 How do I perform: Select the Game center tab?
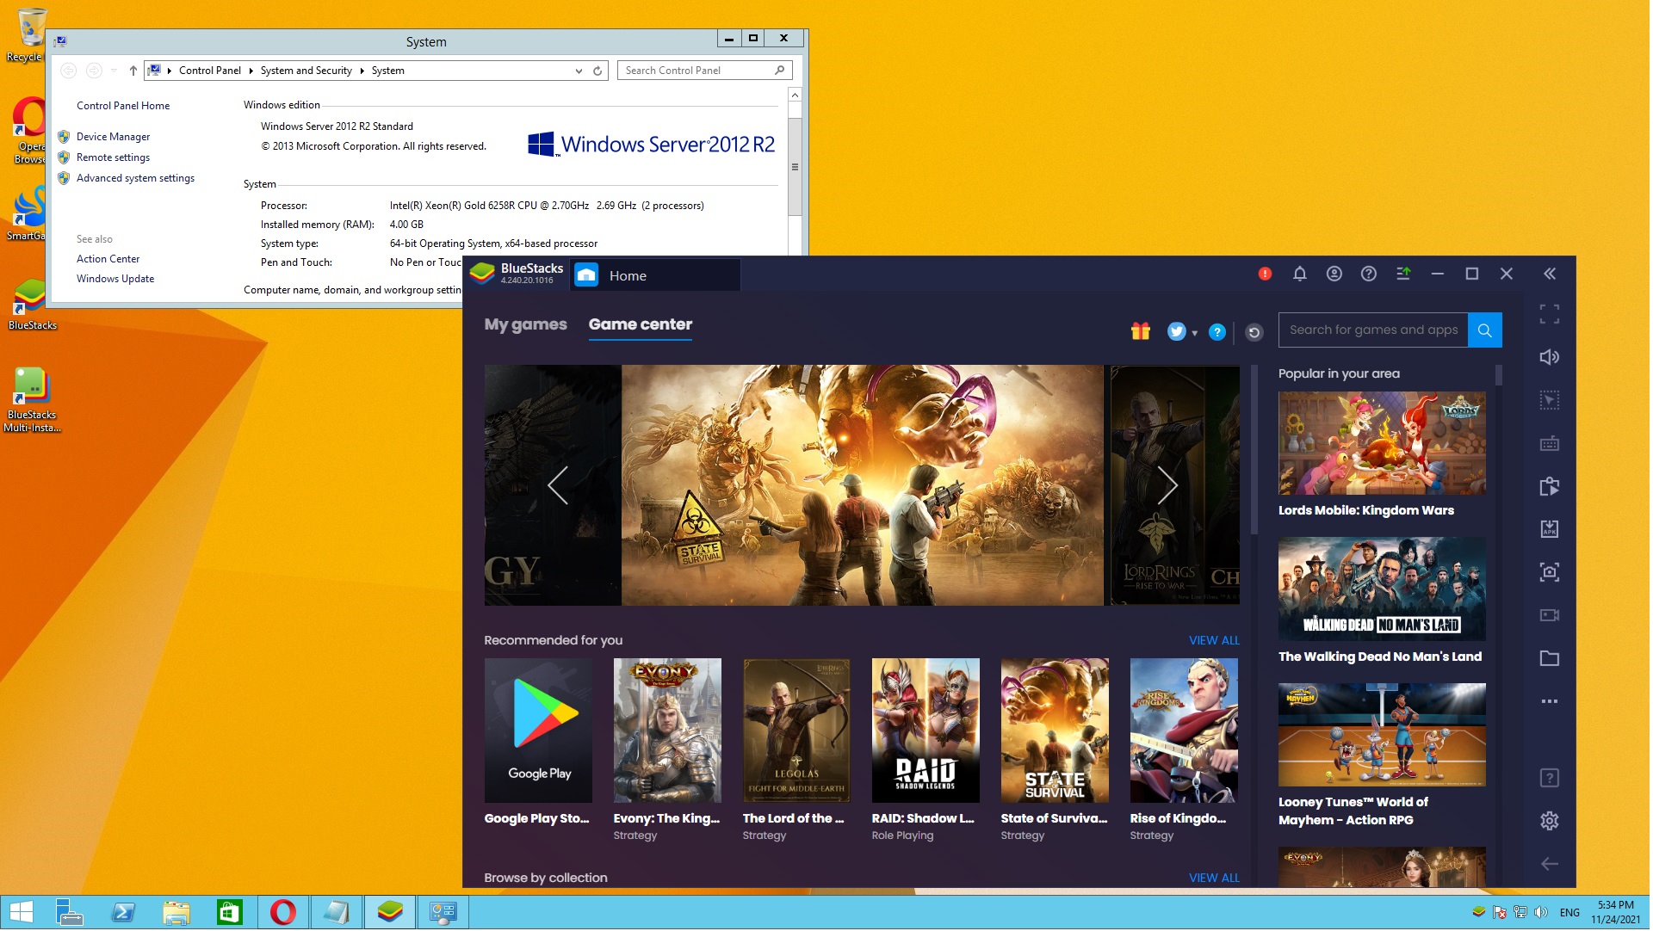[x=641, y=325]
